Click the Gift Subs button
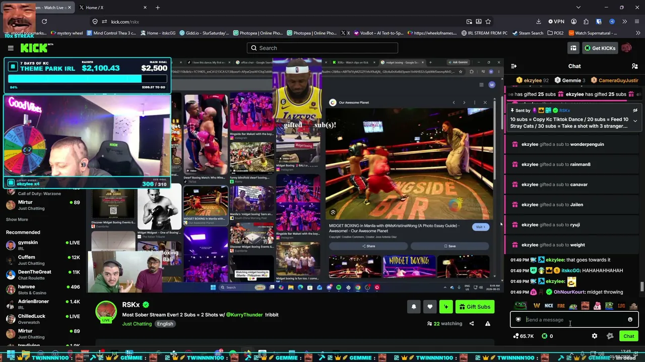Screen dimensions: 645x362 pyautogui.click(x=475, y=307)
